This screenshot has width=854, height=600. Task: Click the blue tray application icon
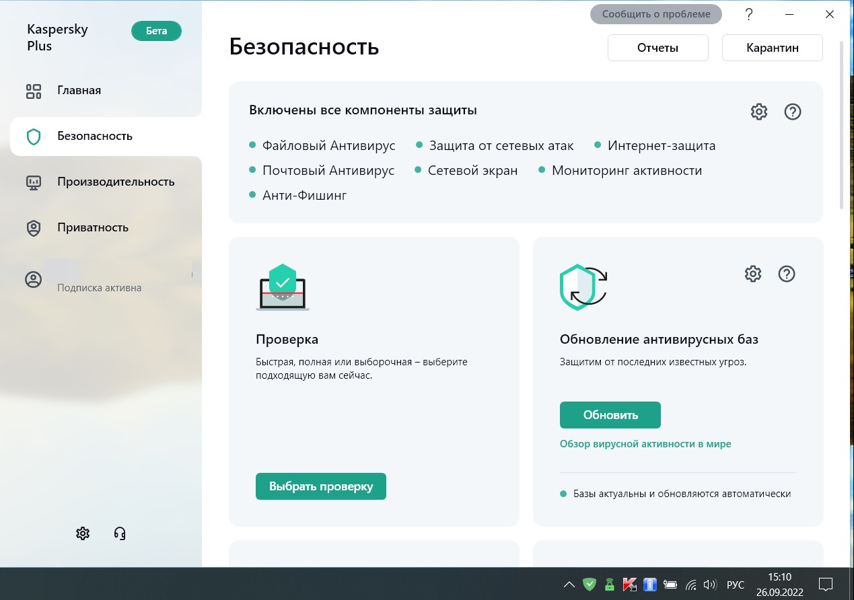(650, 584)
